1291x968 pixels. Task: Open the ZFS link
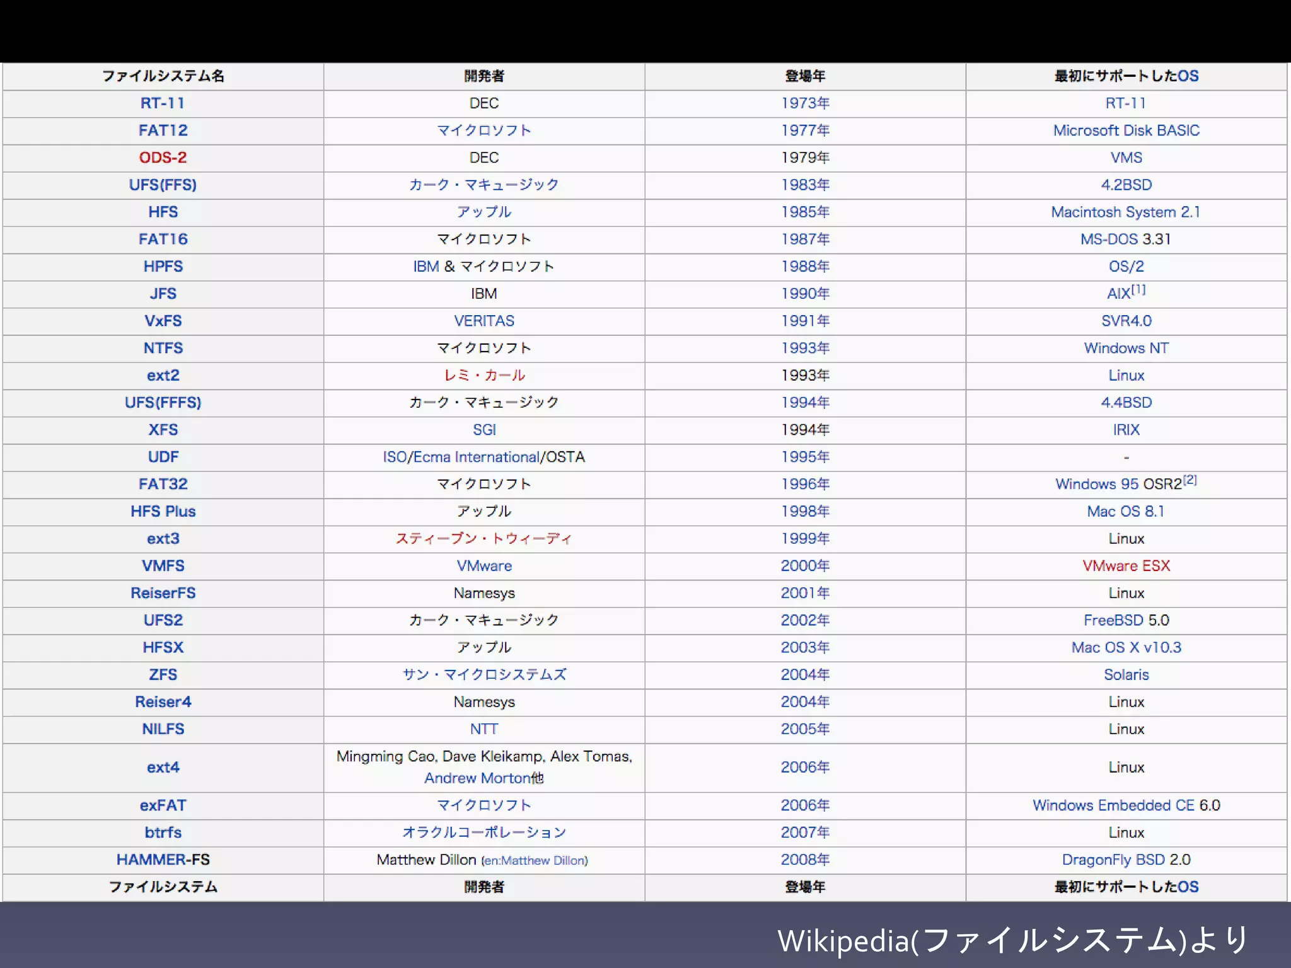click(x=163, y=674)
